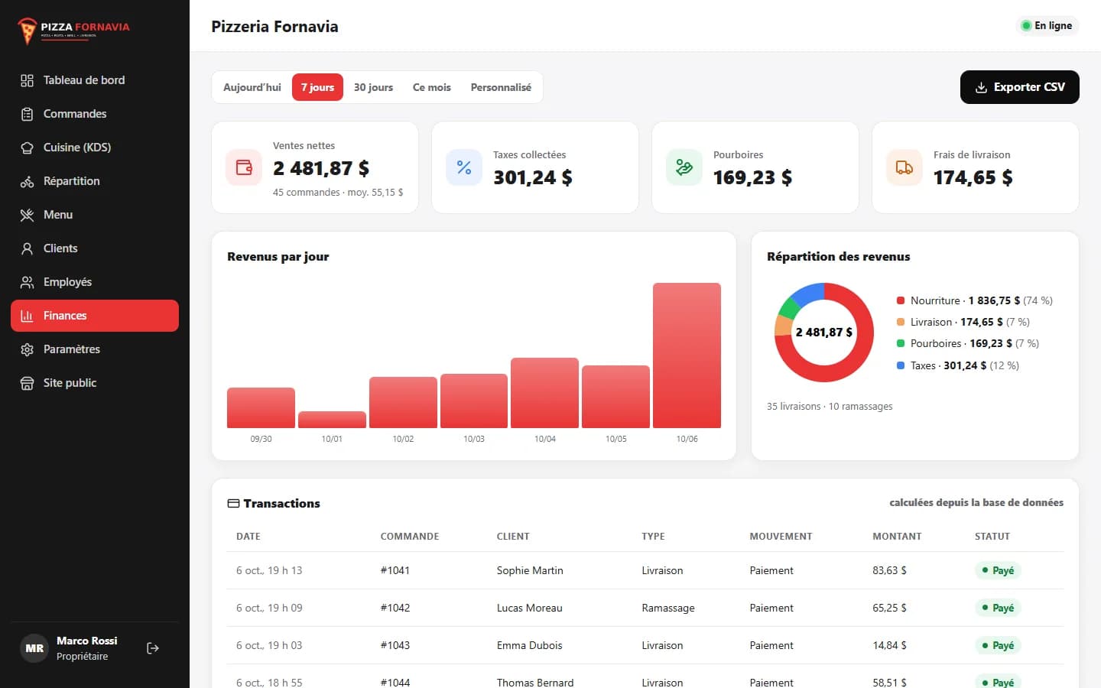Click the red Nourriture legend swatch

click(x=901, y=300)
